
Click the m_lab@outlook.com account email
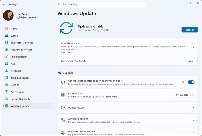pos(26,18)
